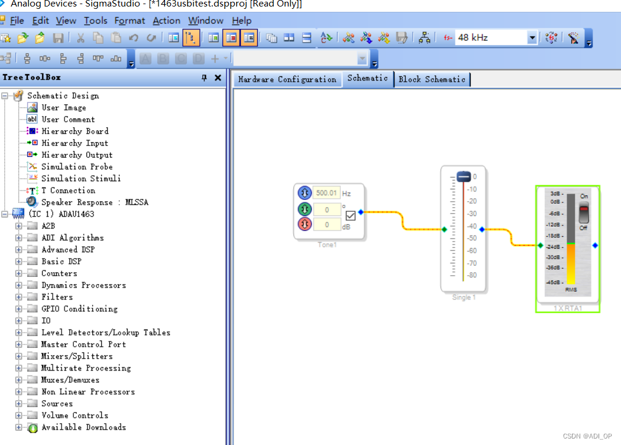
Task: Collapse the Schematic Design tree node
Action: (x=5, y=95)
